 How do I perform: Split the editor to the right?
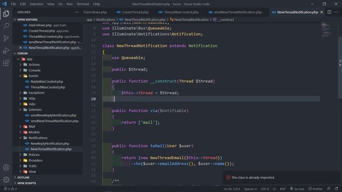pyautogui.click(x=329, y=12)
